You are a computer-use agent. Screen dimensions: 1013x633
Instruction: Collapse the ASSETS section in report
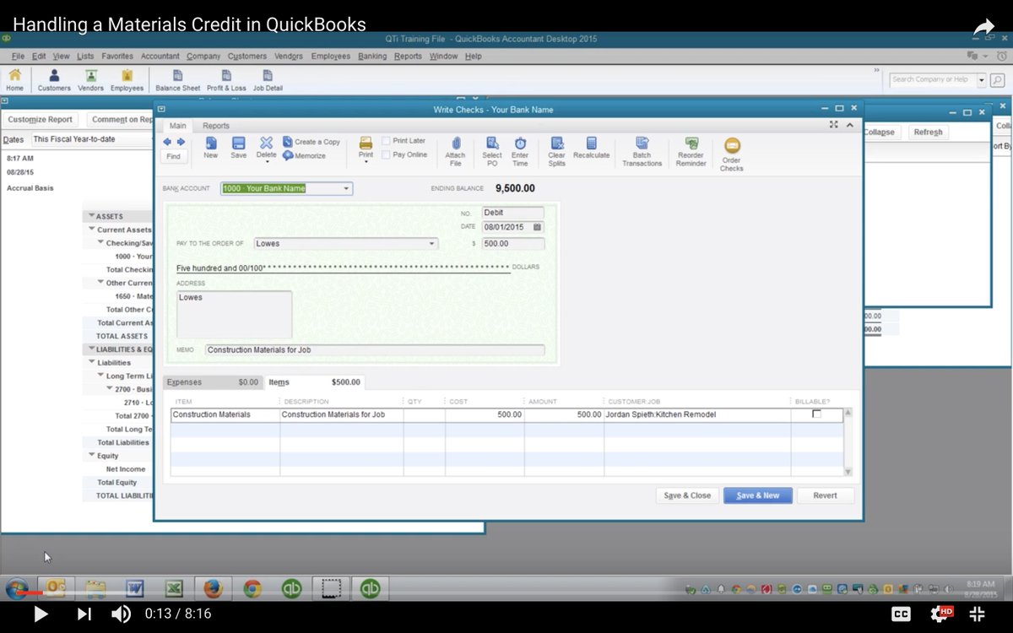[x=92, y=216]
